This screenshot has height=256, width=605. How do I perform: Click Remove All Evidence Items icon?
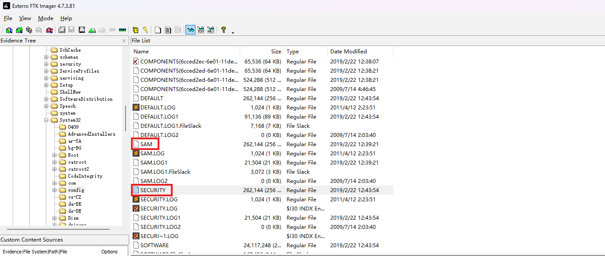coord(49,30)
